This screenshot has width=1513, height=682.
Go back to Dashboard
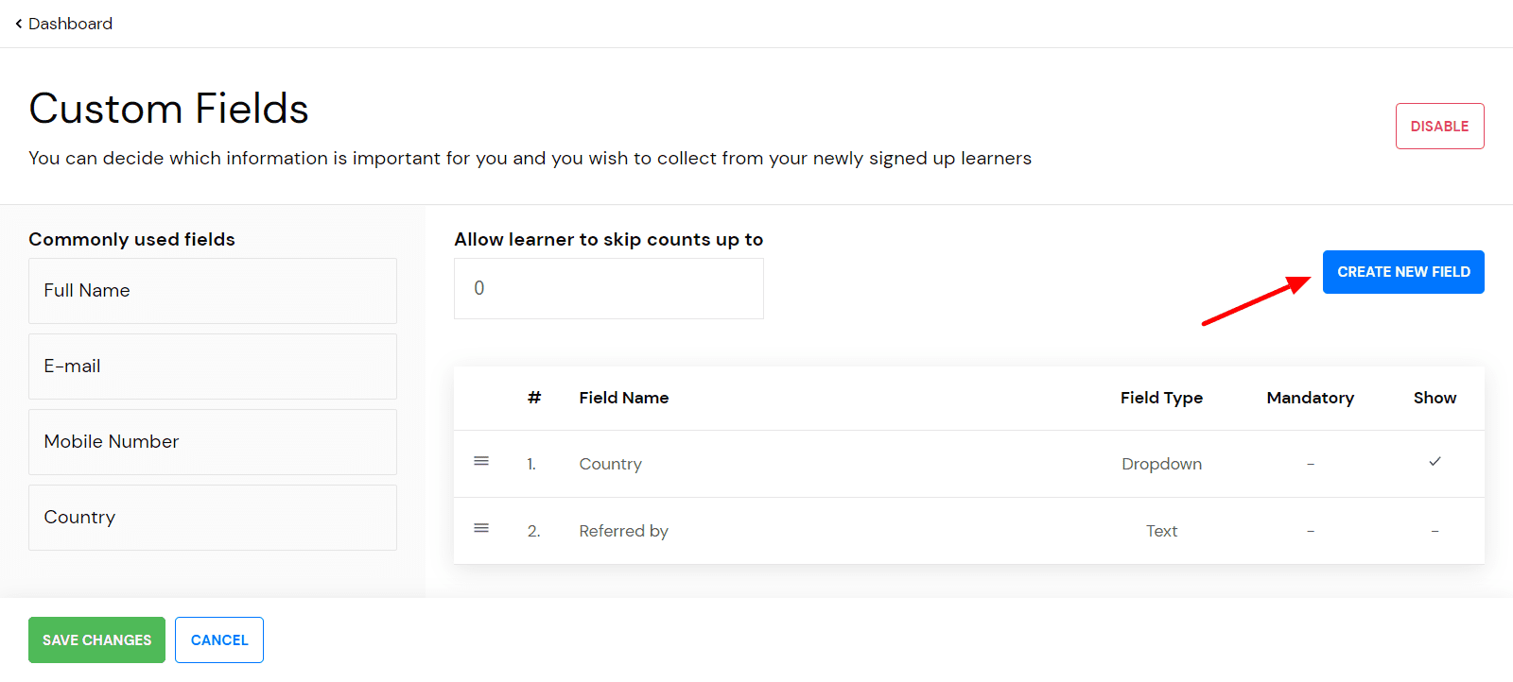tap(70, 24)
